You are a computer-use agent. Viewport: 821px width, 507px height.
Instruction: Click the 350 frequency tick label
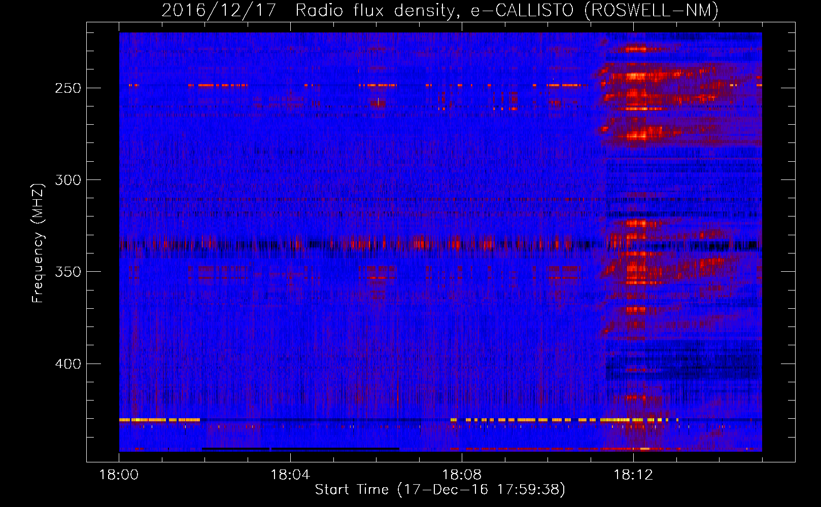click(68, 272)
